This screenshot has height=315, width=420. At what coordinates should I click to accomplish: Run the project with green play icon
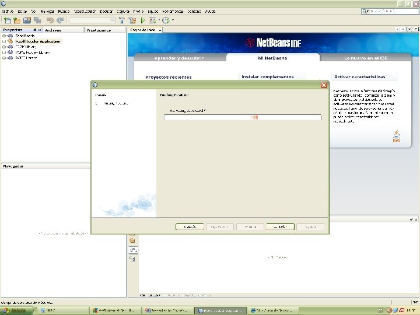coord(143,20)
